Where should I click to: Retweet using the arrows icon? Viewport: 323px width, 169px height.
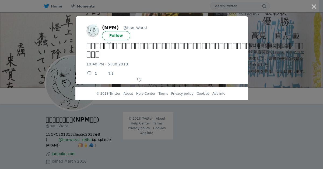pyautogui.click(x=111, y=73)
